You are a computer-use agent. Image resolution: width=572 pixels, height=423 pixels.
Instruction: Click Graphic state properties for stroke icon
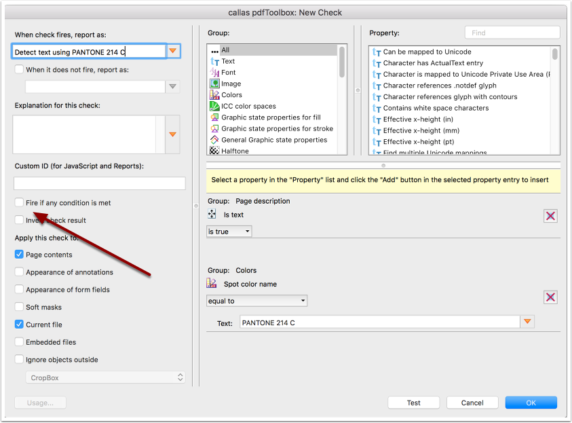coord(214,128)
